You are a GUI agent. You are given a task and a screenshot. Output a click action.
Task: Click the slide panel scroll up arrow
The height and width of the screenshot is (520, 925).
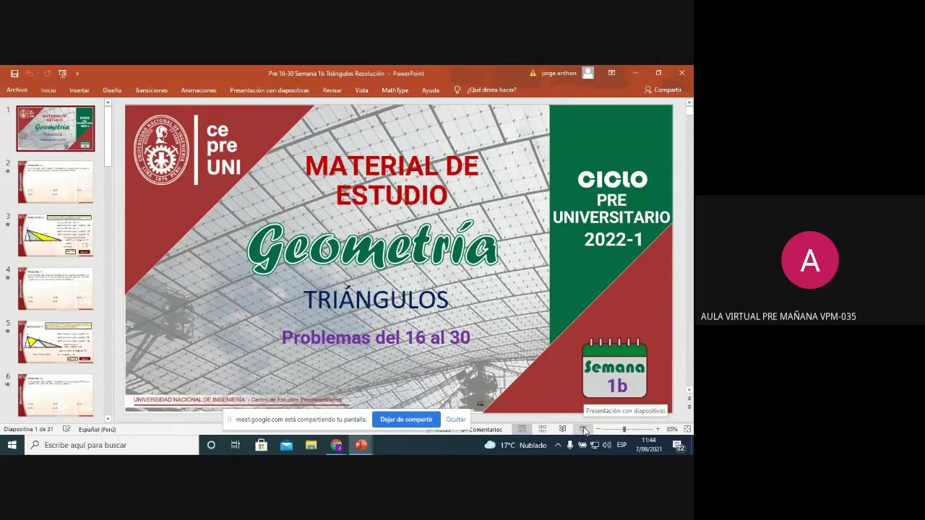tap(108, 103)
